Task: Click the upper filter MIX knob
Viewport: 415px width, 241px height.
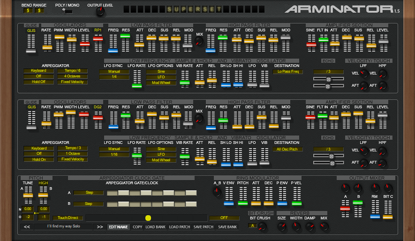Action: click(x=200, y=42)
